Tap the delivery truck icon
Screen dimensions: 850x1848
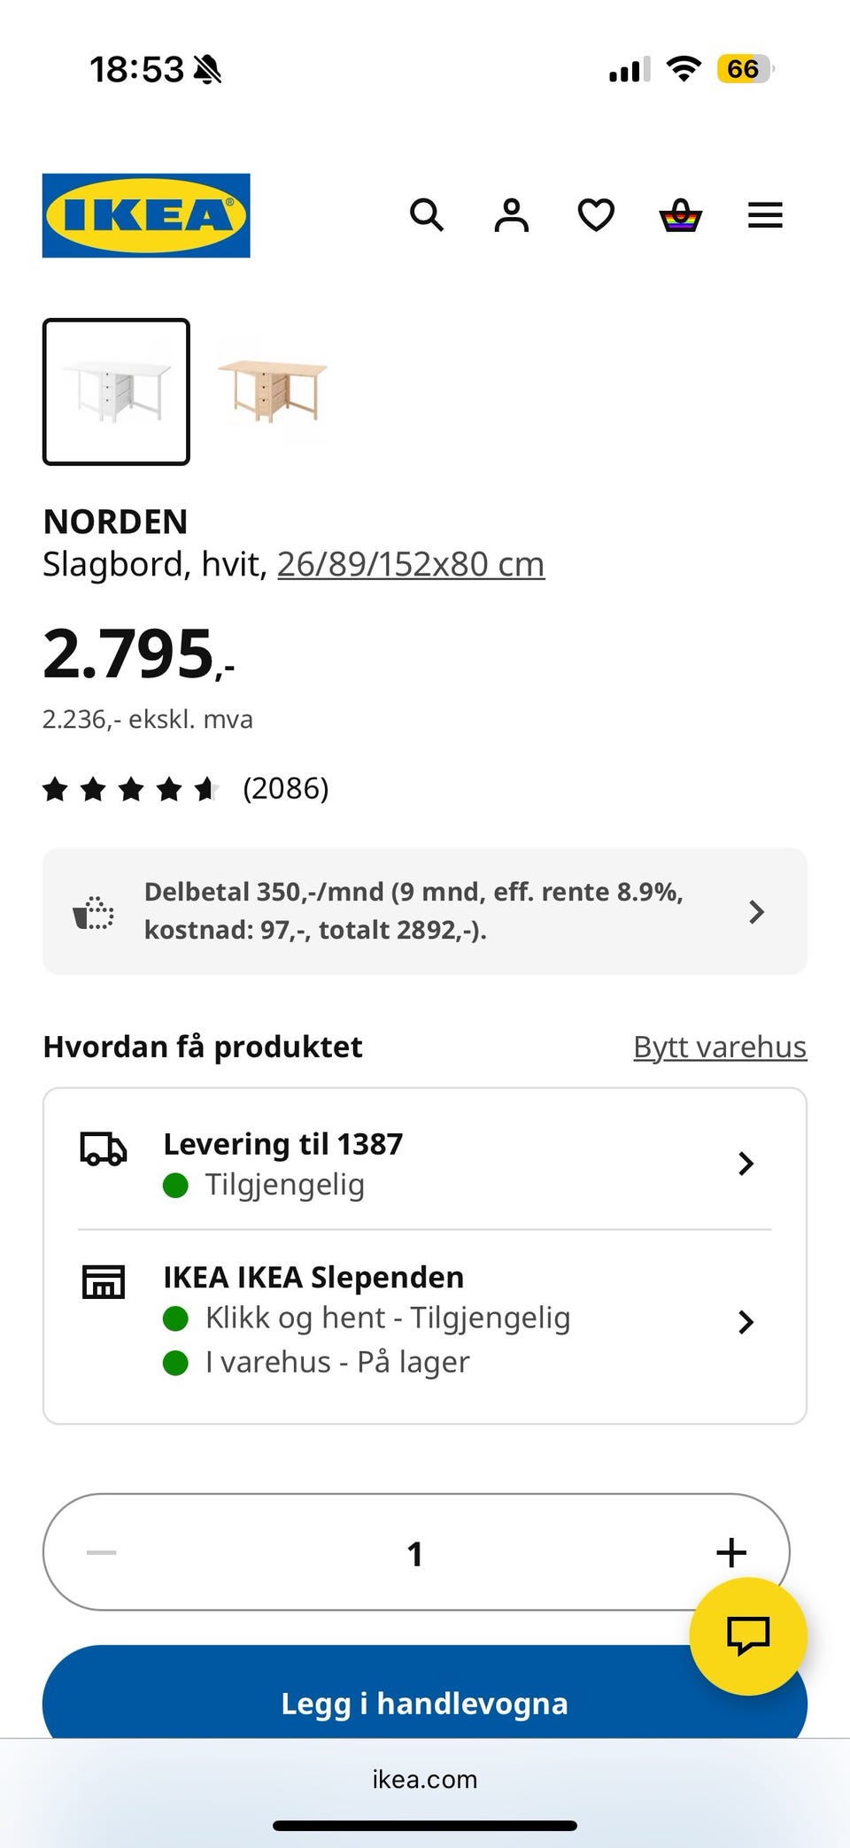[x=104, y=1148]
